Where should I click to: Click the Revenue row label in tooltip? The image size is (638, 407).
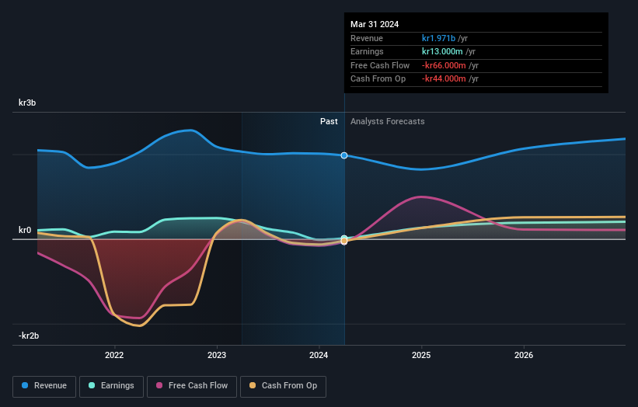tap(367, 38)
